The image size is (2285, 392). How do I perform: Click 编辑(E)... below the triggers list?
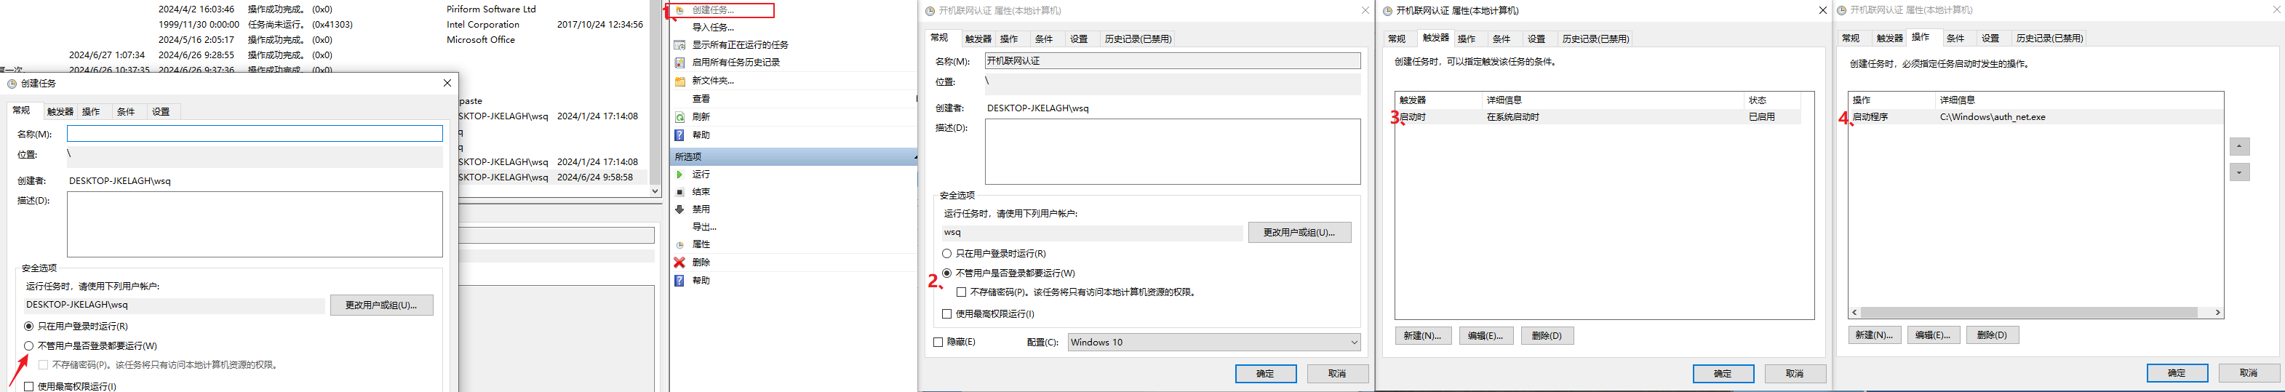point(1485,336)
